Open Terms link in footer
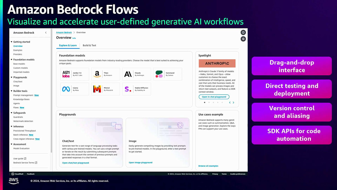The height and width of the screenshot is (190, 337). coord(224,174)
